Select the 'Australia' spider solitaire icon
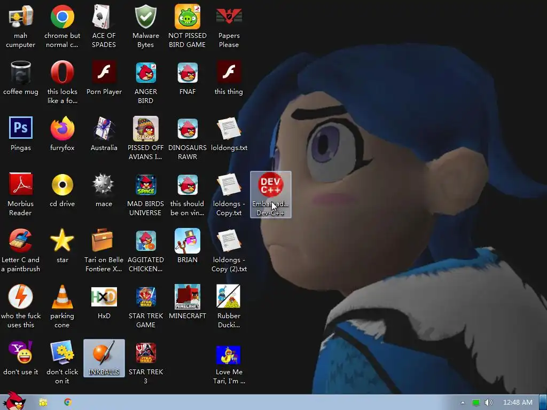 click(104, 134)
